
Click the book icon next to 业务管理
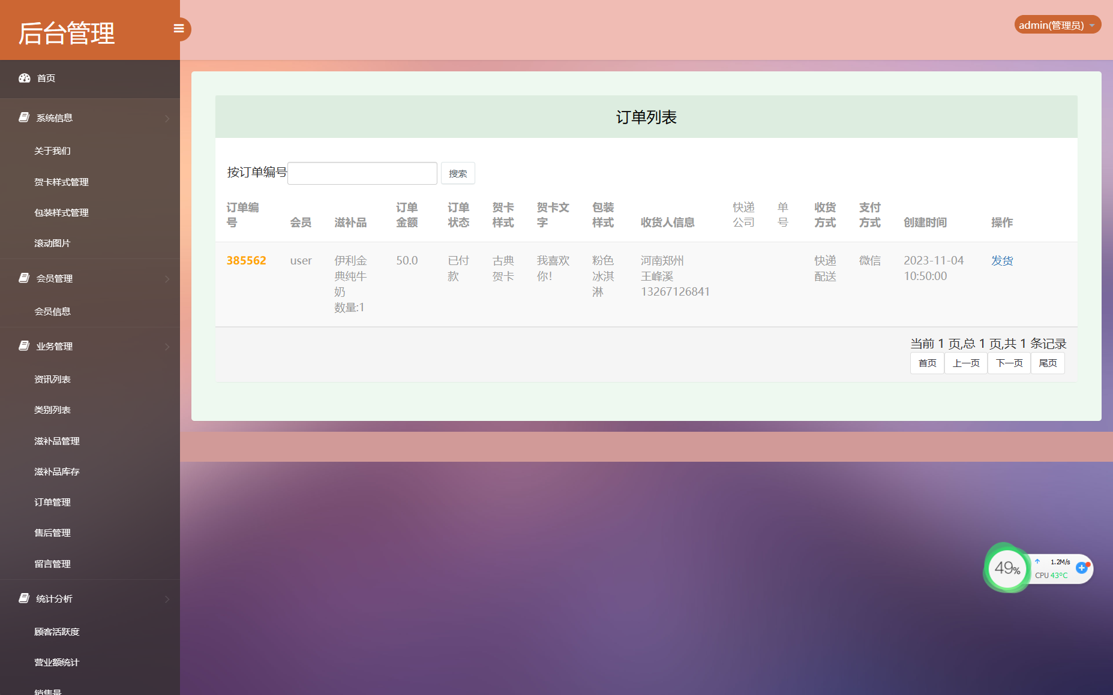(23, 345)
